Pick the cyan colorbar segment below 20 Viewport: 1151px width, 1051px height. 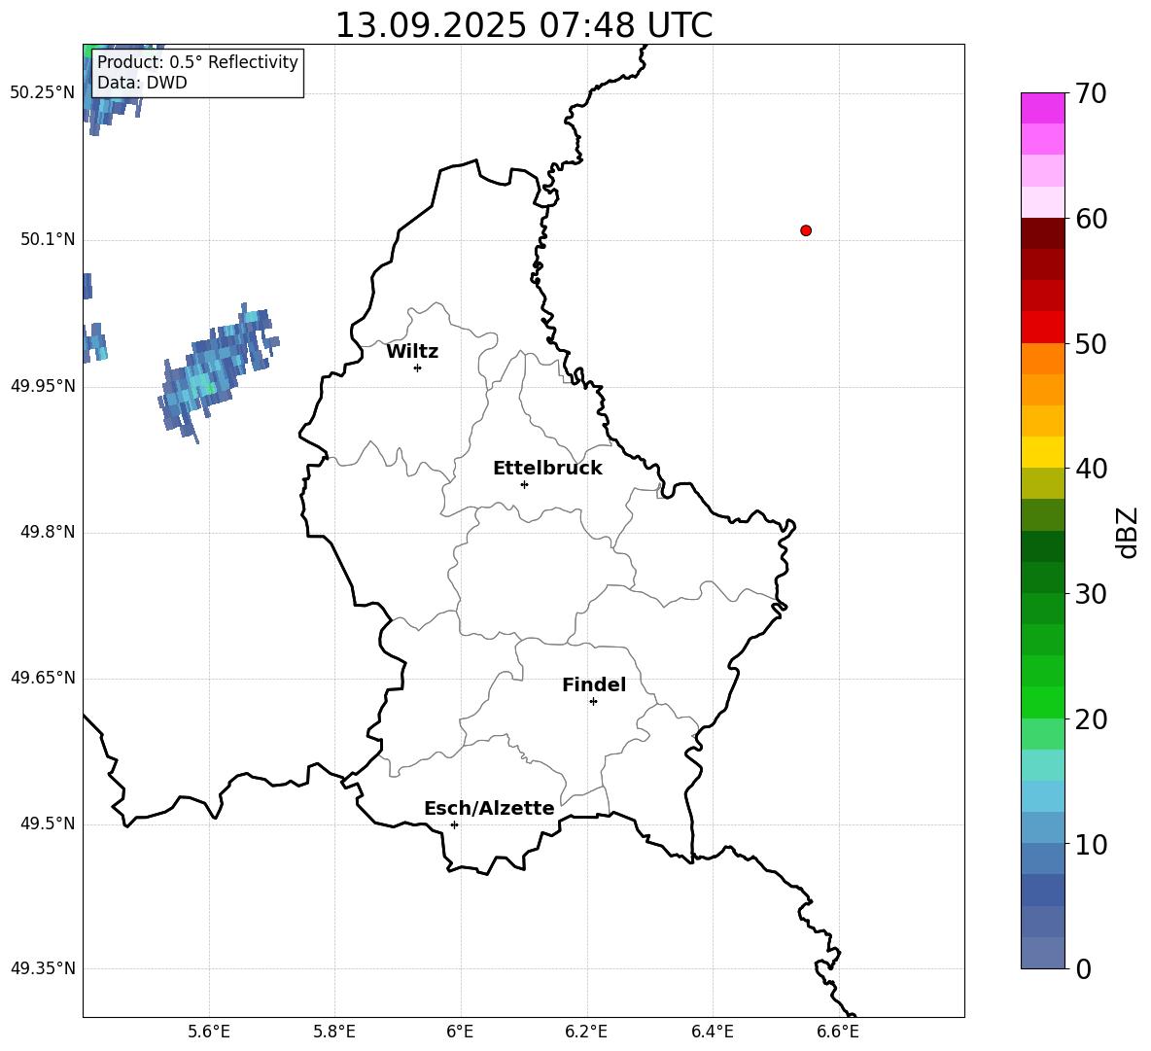click(1042, 765)
